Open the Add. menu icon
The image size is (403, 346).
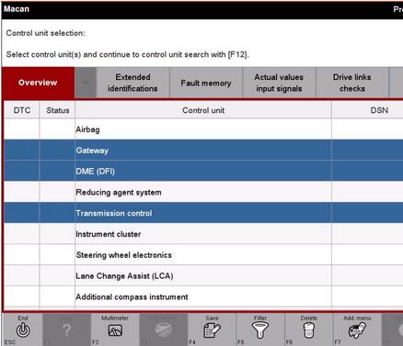357,330
